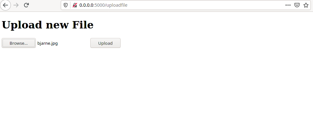313x138 pixels.
Task: Choose a different file via Browse...
Action: 19,43
